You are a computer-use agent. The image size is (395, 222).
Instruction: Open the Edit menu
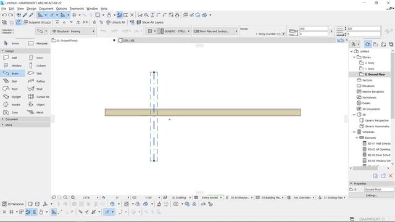tap(12, 9)
